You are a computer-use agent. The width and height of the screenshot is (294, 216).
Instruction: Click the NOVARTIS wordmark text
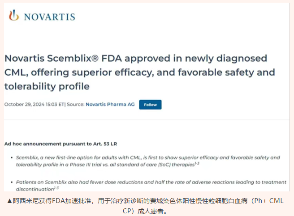click(x=49, y=17)
